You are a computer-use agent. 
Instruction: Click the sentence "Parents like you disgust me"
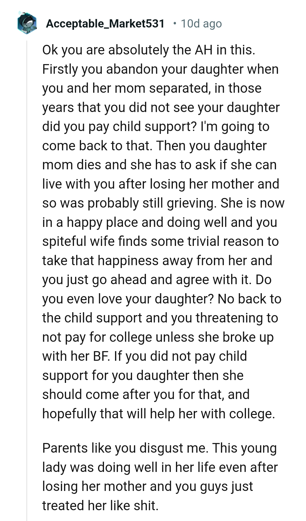pyautogui.click(x=125, y=448)
